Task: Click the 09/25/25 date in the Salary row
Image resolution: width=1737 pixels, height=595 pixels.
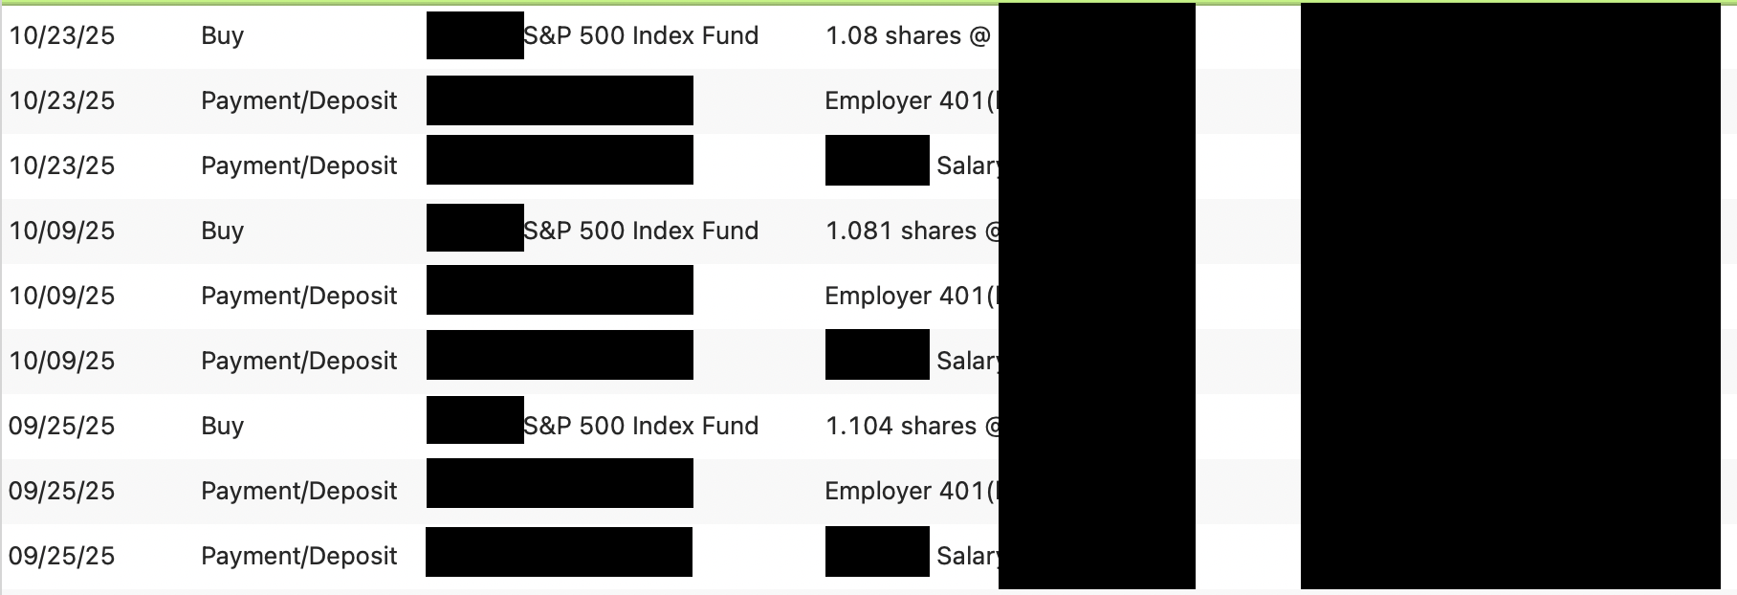Action: pos(62,556)
